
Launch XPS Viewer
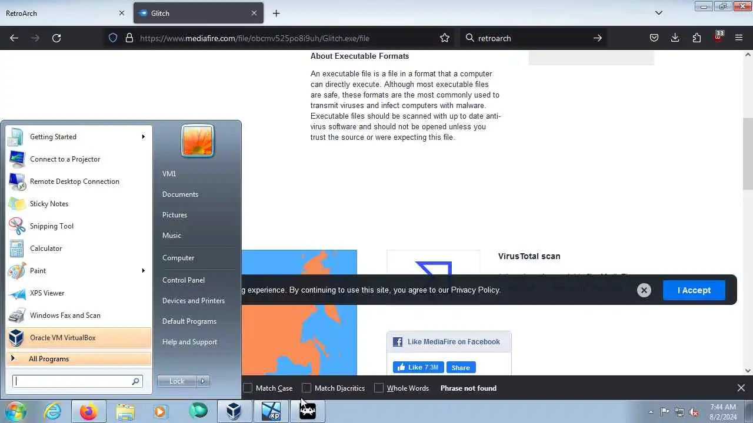point(78,293)
